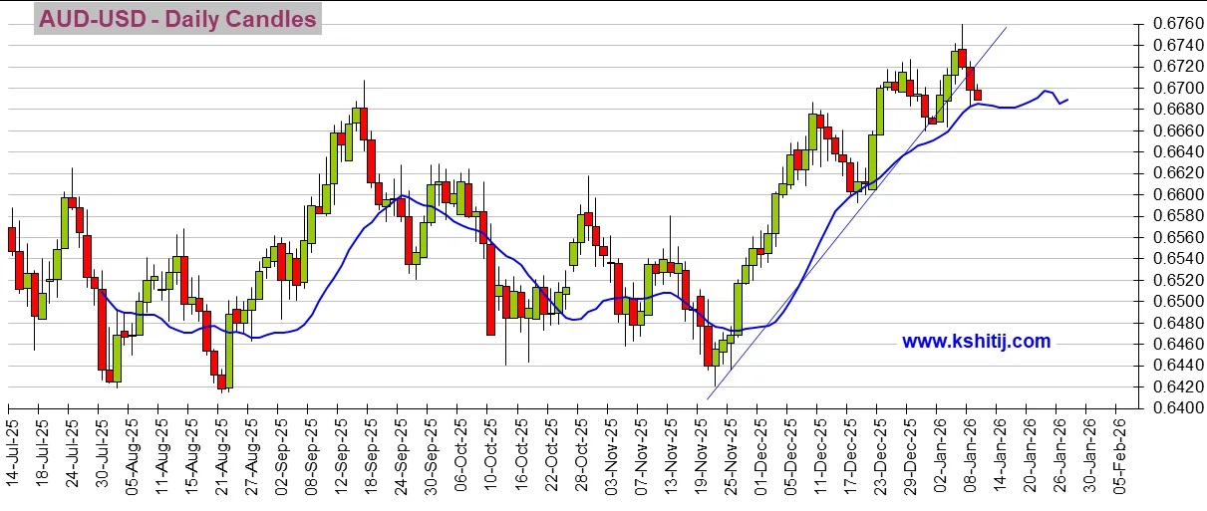Open the www.kshitij.com link
Image resolution: width=1207 pixels, height=511 pixels.
click(976, 342)
